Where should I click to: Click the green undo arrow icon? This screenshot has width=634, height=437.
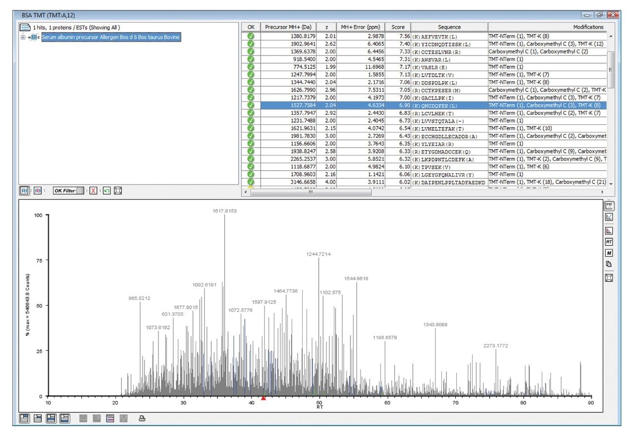click(106, 191)
